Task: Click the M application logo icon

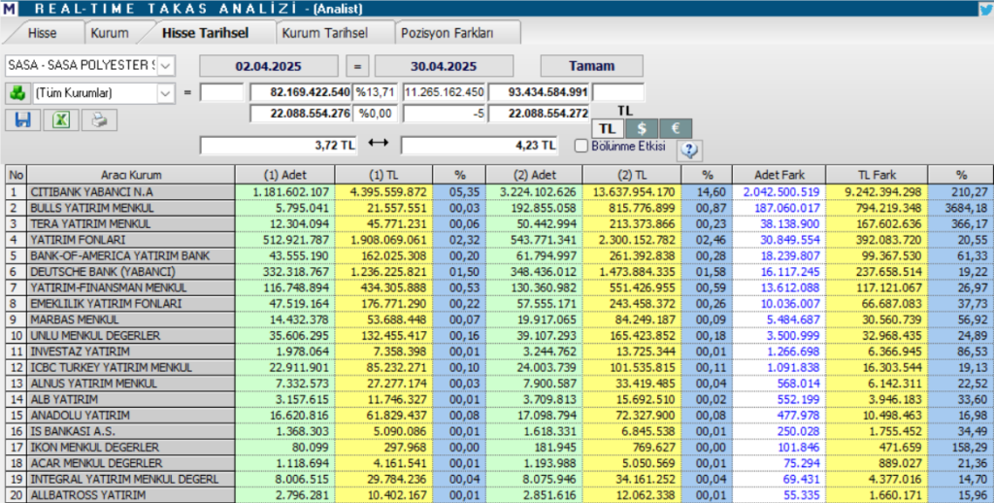Action: tap(9, 8)
